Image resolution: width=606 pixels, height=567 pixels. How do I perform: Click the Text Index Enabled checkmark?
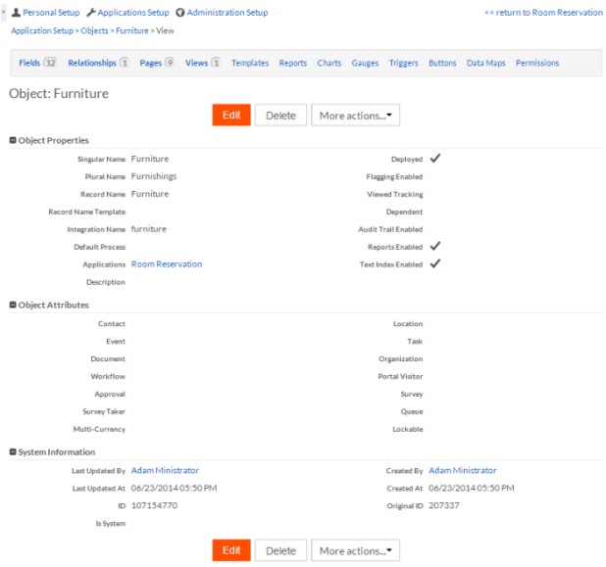[x=434, y=263]
